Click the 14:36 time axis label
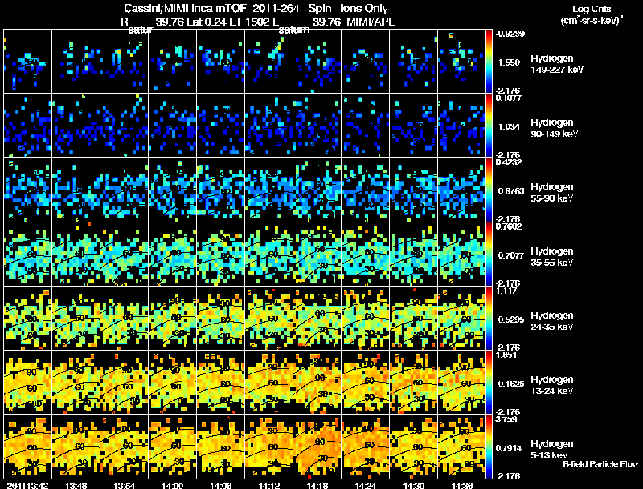The width and height of the screenshot is (643, 489). [x=461, y=485]
